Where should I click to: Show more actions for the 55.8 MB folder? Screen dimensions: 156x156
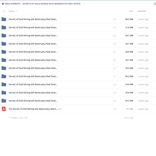(x=114, y=93)
